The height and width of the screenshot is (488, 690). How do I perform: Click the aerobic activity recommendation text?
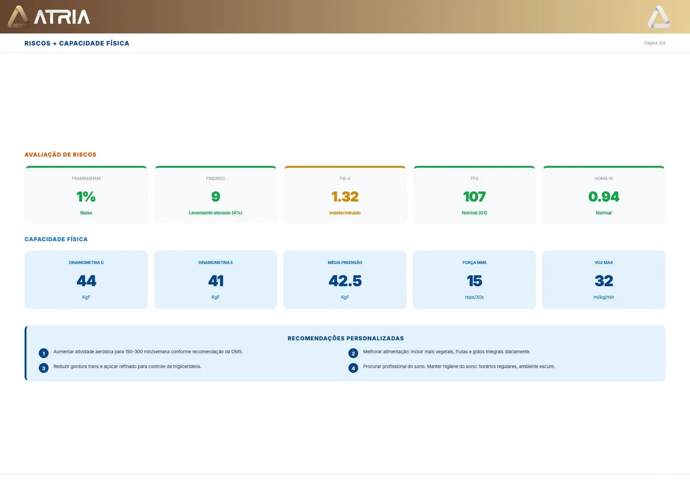tap(148, 352)
